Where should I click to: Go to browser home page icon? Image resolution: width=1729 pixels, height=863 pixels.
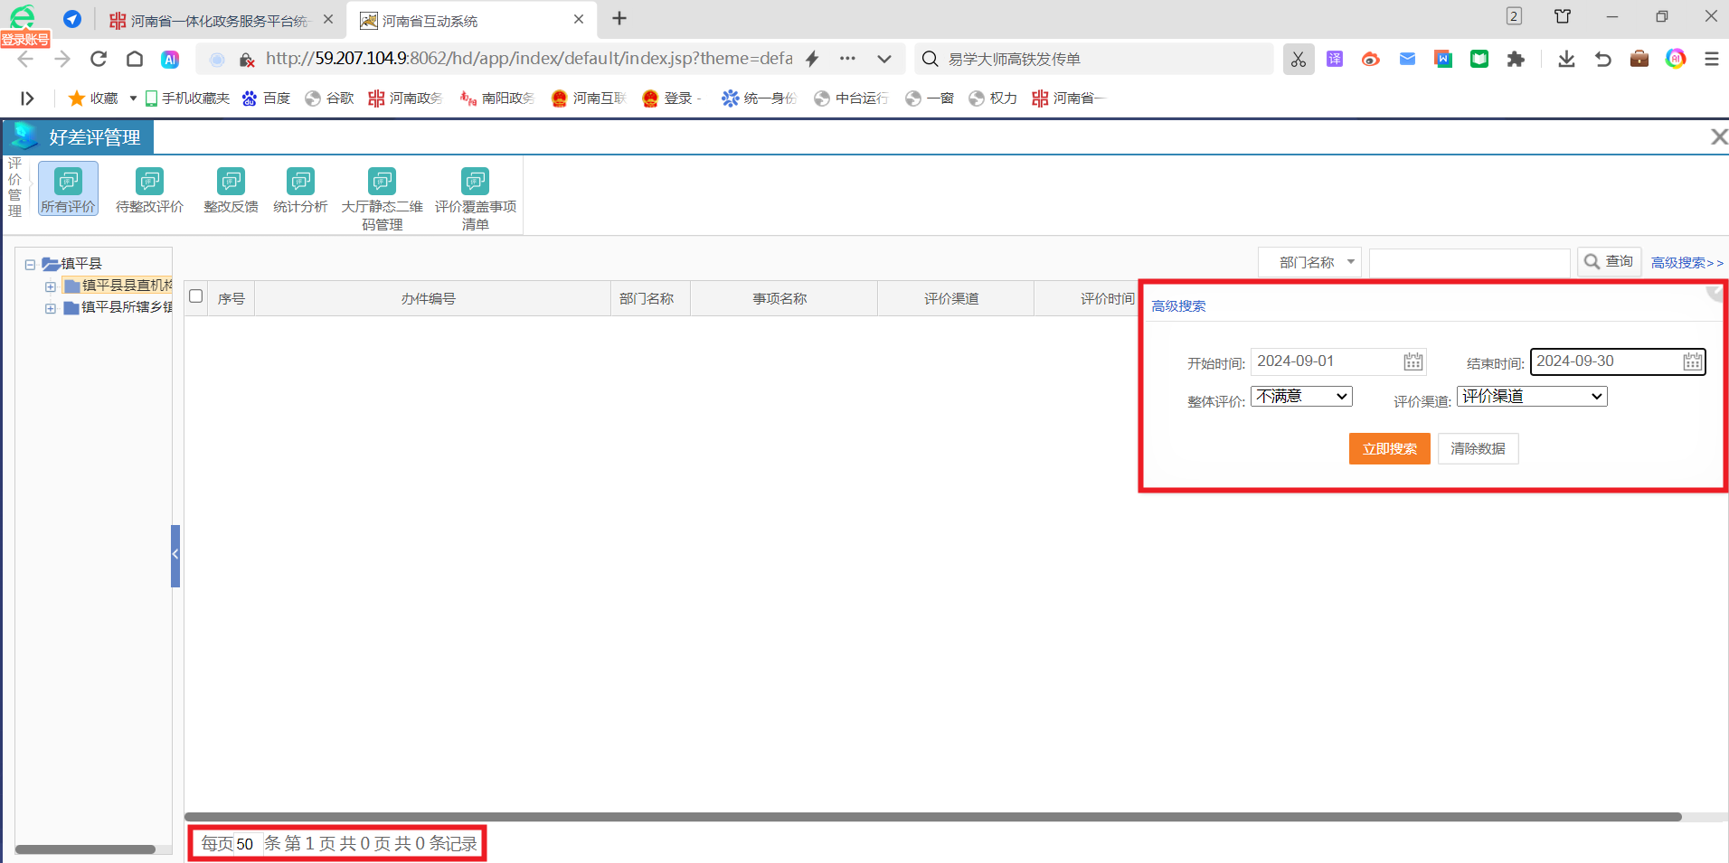[135, 59]
